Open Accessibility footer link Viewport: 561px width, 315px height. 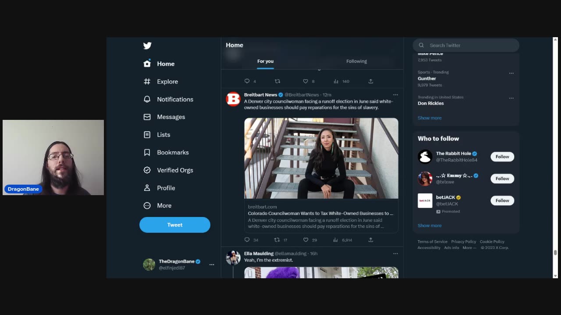pos(429,248)
